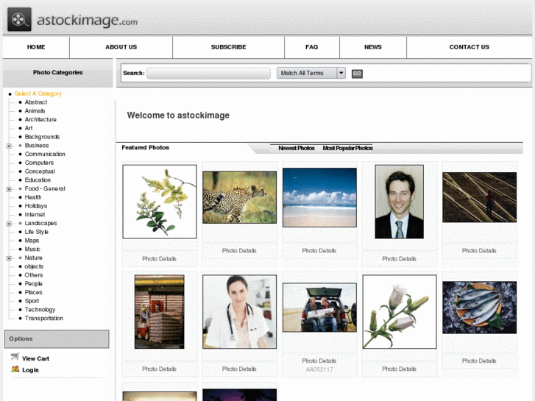
Task: Select the Holidays category
Action: pos(36,206)
